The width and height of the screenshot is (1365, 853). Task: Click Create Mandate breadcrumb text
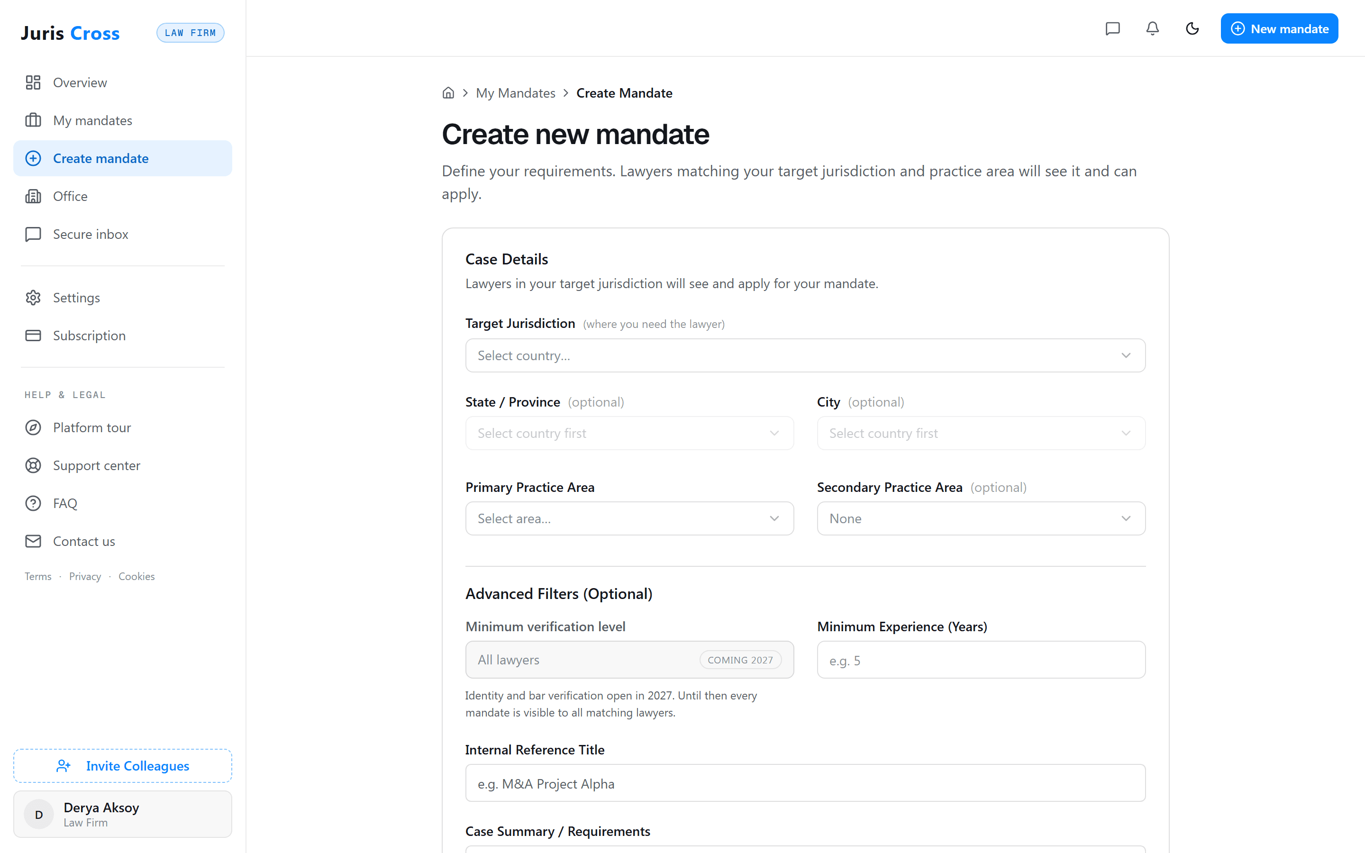click(x=624, y=93)
